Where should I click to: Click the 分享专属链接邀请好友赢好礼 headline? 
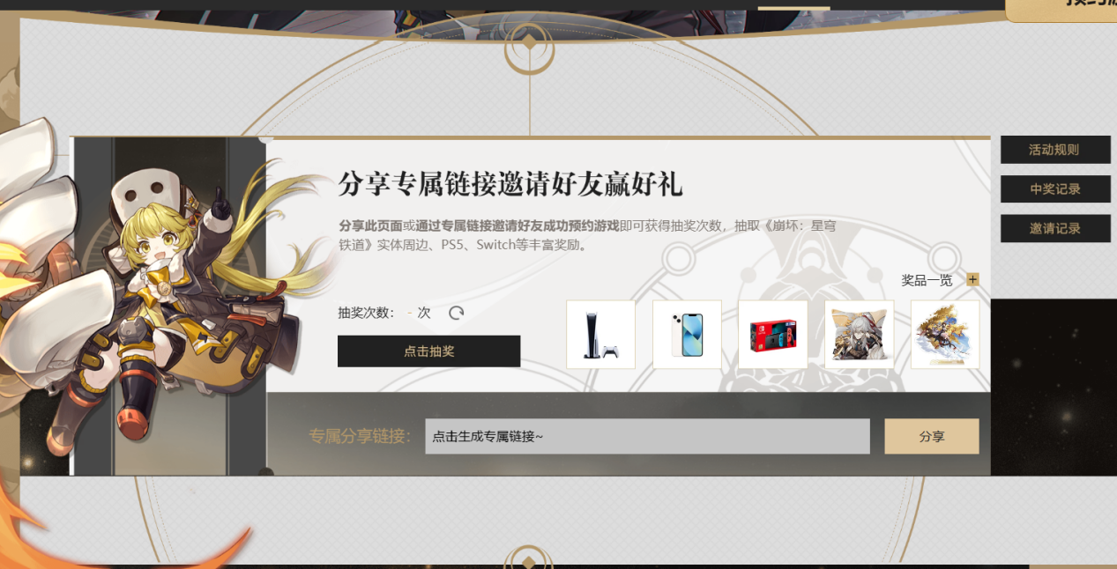(510, 184)
